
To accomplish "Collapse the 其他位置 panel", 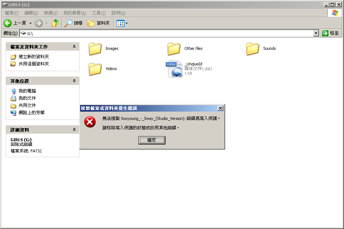I will click(74, 81).
